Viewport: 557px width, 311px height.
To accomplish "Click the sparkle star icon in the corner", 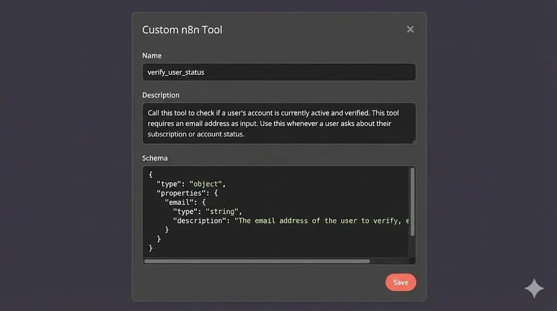I will tap(534, 288).
